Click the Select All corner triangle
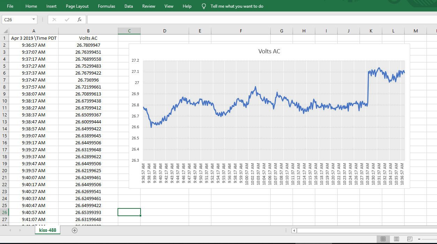This screenshot has height=244, width=437. (5, 31)
